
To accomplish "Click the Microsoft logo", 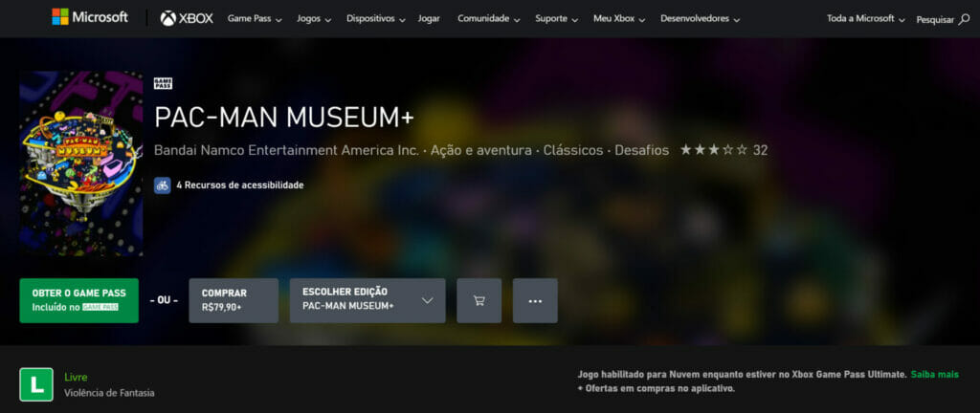I will pyautogui.click(x=89, y=17).
